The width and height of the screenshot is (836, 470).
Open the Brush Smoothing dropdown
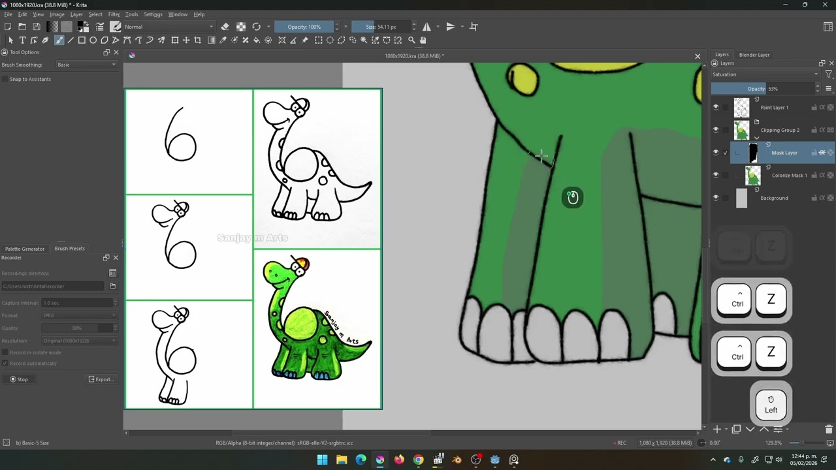(x=86, y=65)
